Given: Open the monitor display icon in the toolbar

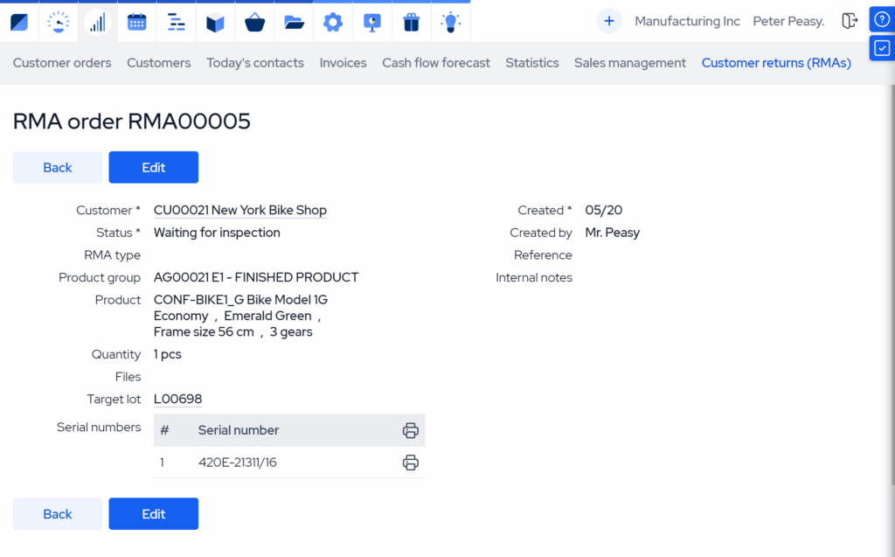Looking at the screenshot, I should (372, 21).
